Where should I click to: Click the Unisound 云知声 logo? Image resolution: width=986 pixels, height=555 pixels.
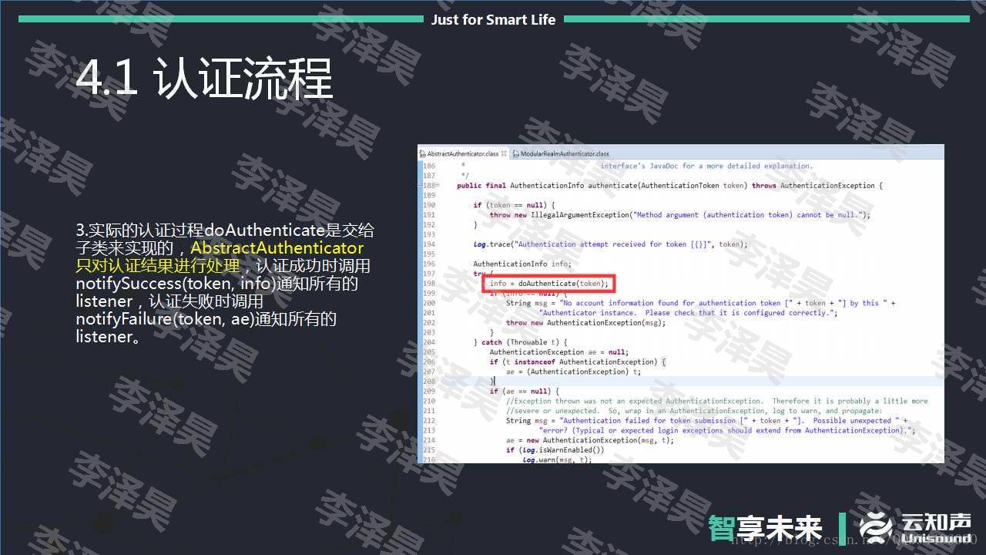point(916,527)
